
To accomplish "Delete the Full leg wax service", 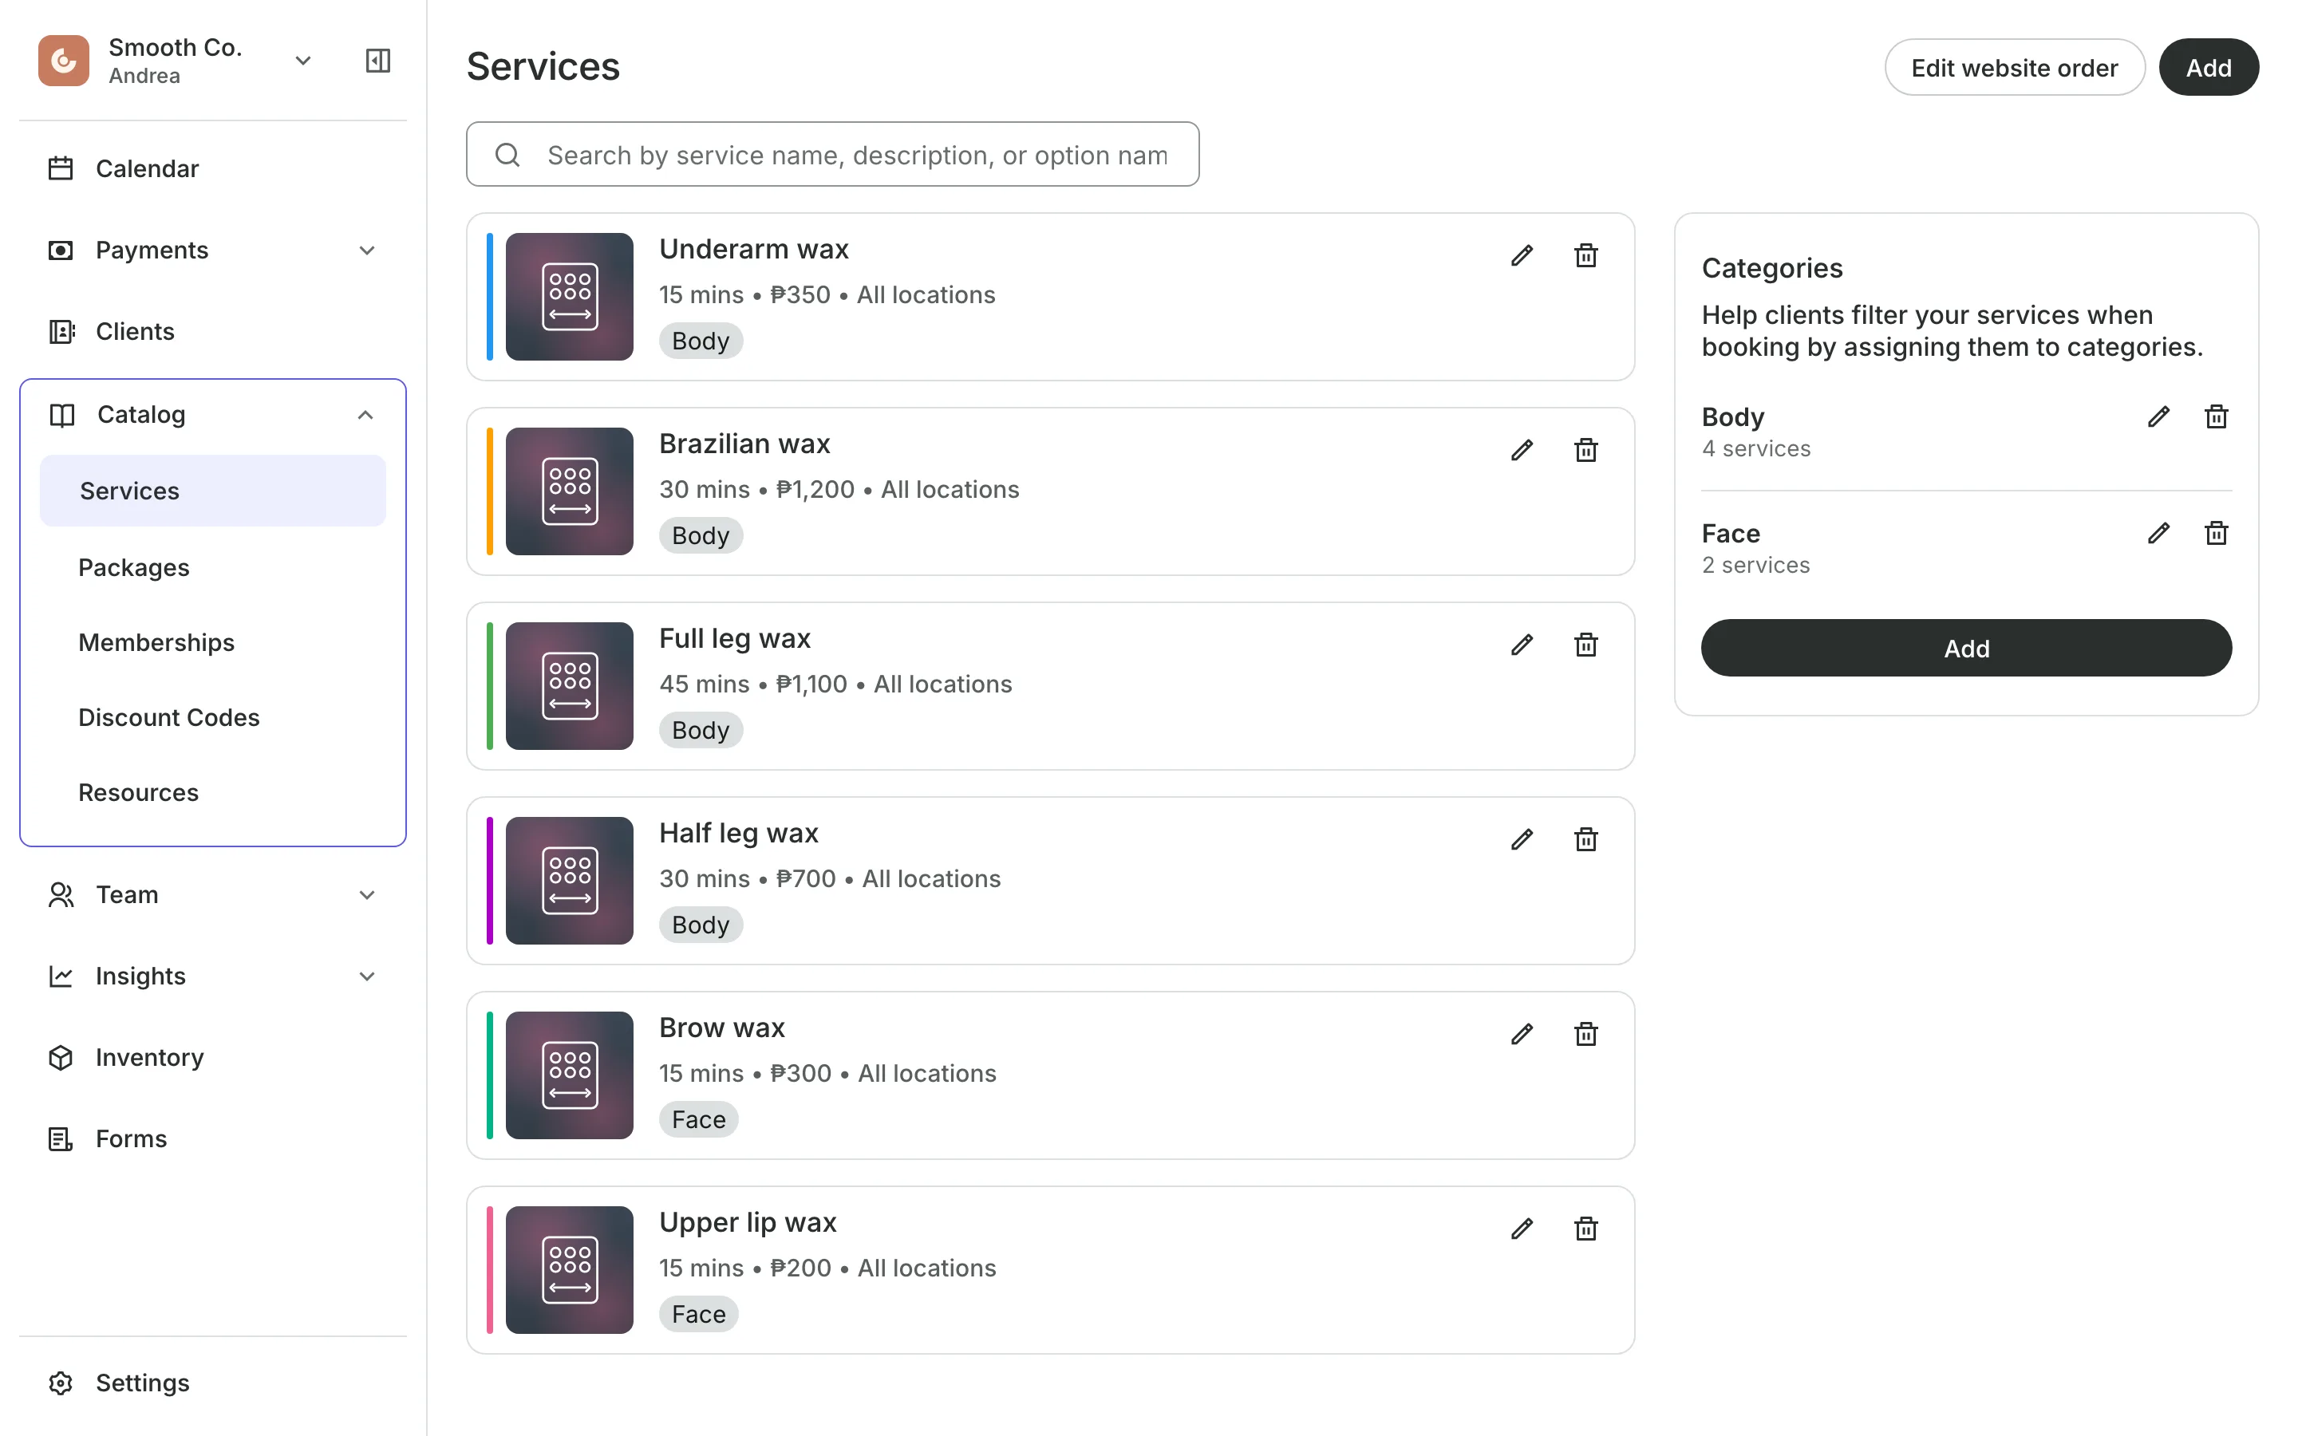I will click(x=1585, y=645).
